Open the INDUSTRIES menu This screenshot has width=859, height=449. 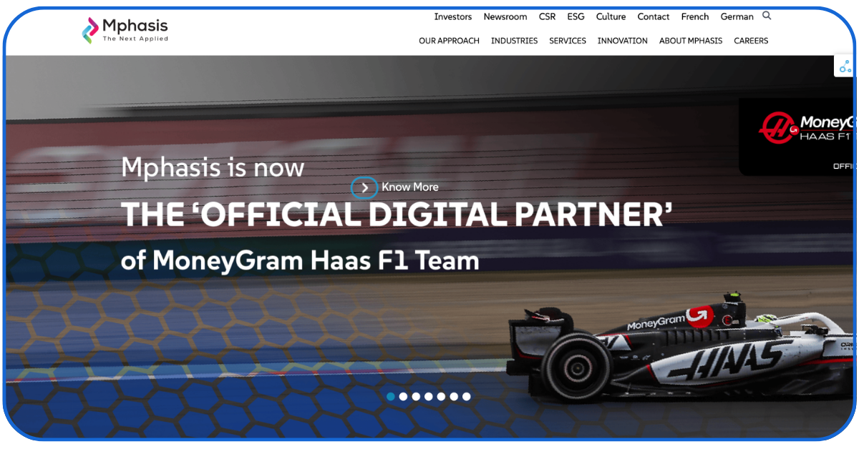click(x=514, y=41)
